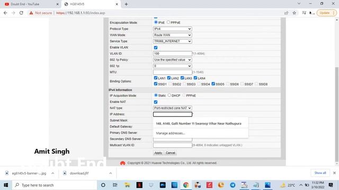Image resolution: width=339 pixels, height=190 pixels.
Task: Click the IP Address input field
Action: [x=173, y=114]
